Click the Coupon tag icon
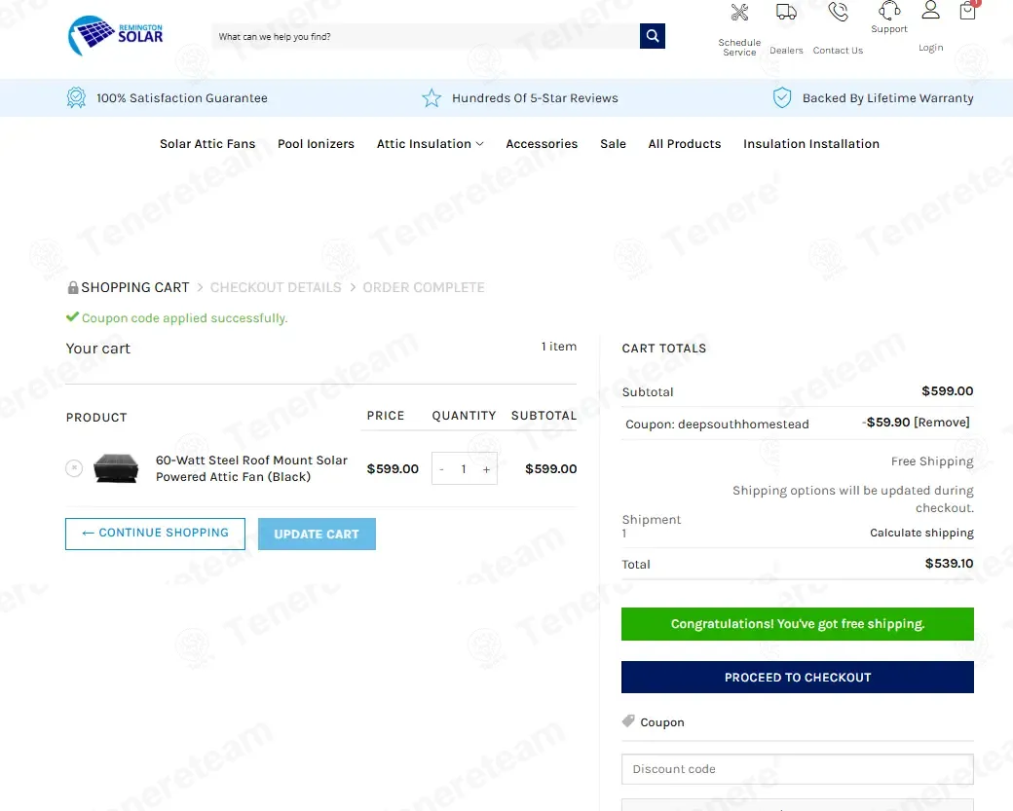Screen dimensions: 1013x811 click(x=628, y=721)
